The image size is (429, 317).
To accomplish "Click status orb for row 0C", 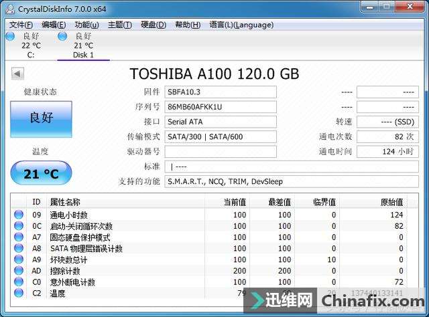I will pos(19,226).
